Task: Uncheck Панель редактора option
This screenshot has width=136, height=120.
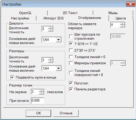Action: pos(71,89)
